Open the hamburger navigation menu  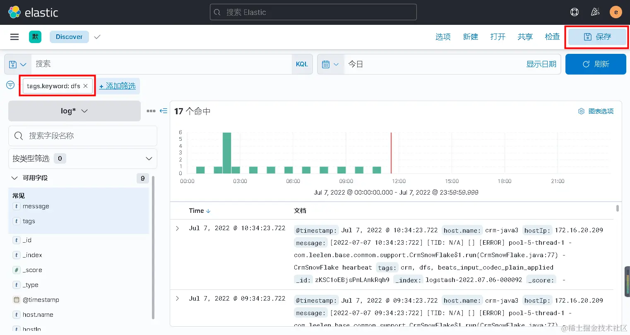click(x=14, y=37)
